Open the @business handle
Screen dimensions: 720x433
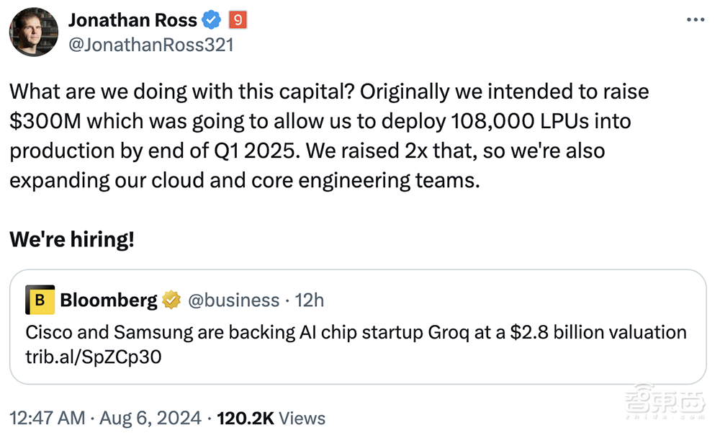point(233,300)
